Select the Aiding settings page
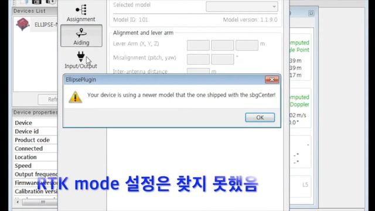Screen dimensions: 375x211 point(81,36)
